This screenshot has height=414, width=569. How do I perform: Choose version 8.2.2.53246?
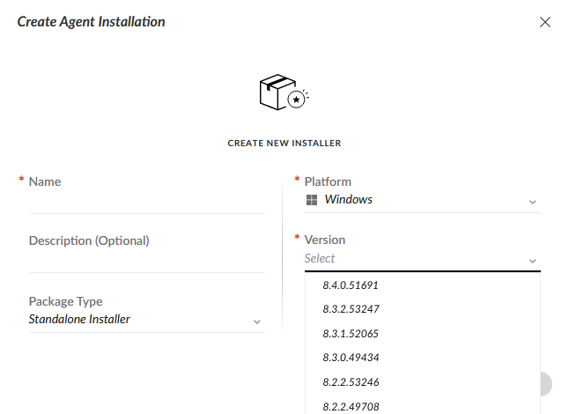(351, 382)
